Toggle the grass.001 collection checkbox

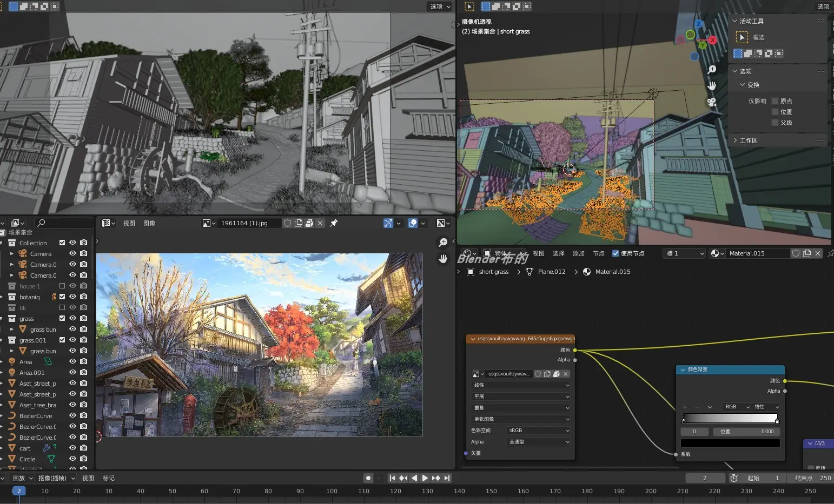click(x=62, y=340)
